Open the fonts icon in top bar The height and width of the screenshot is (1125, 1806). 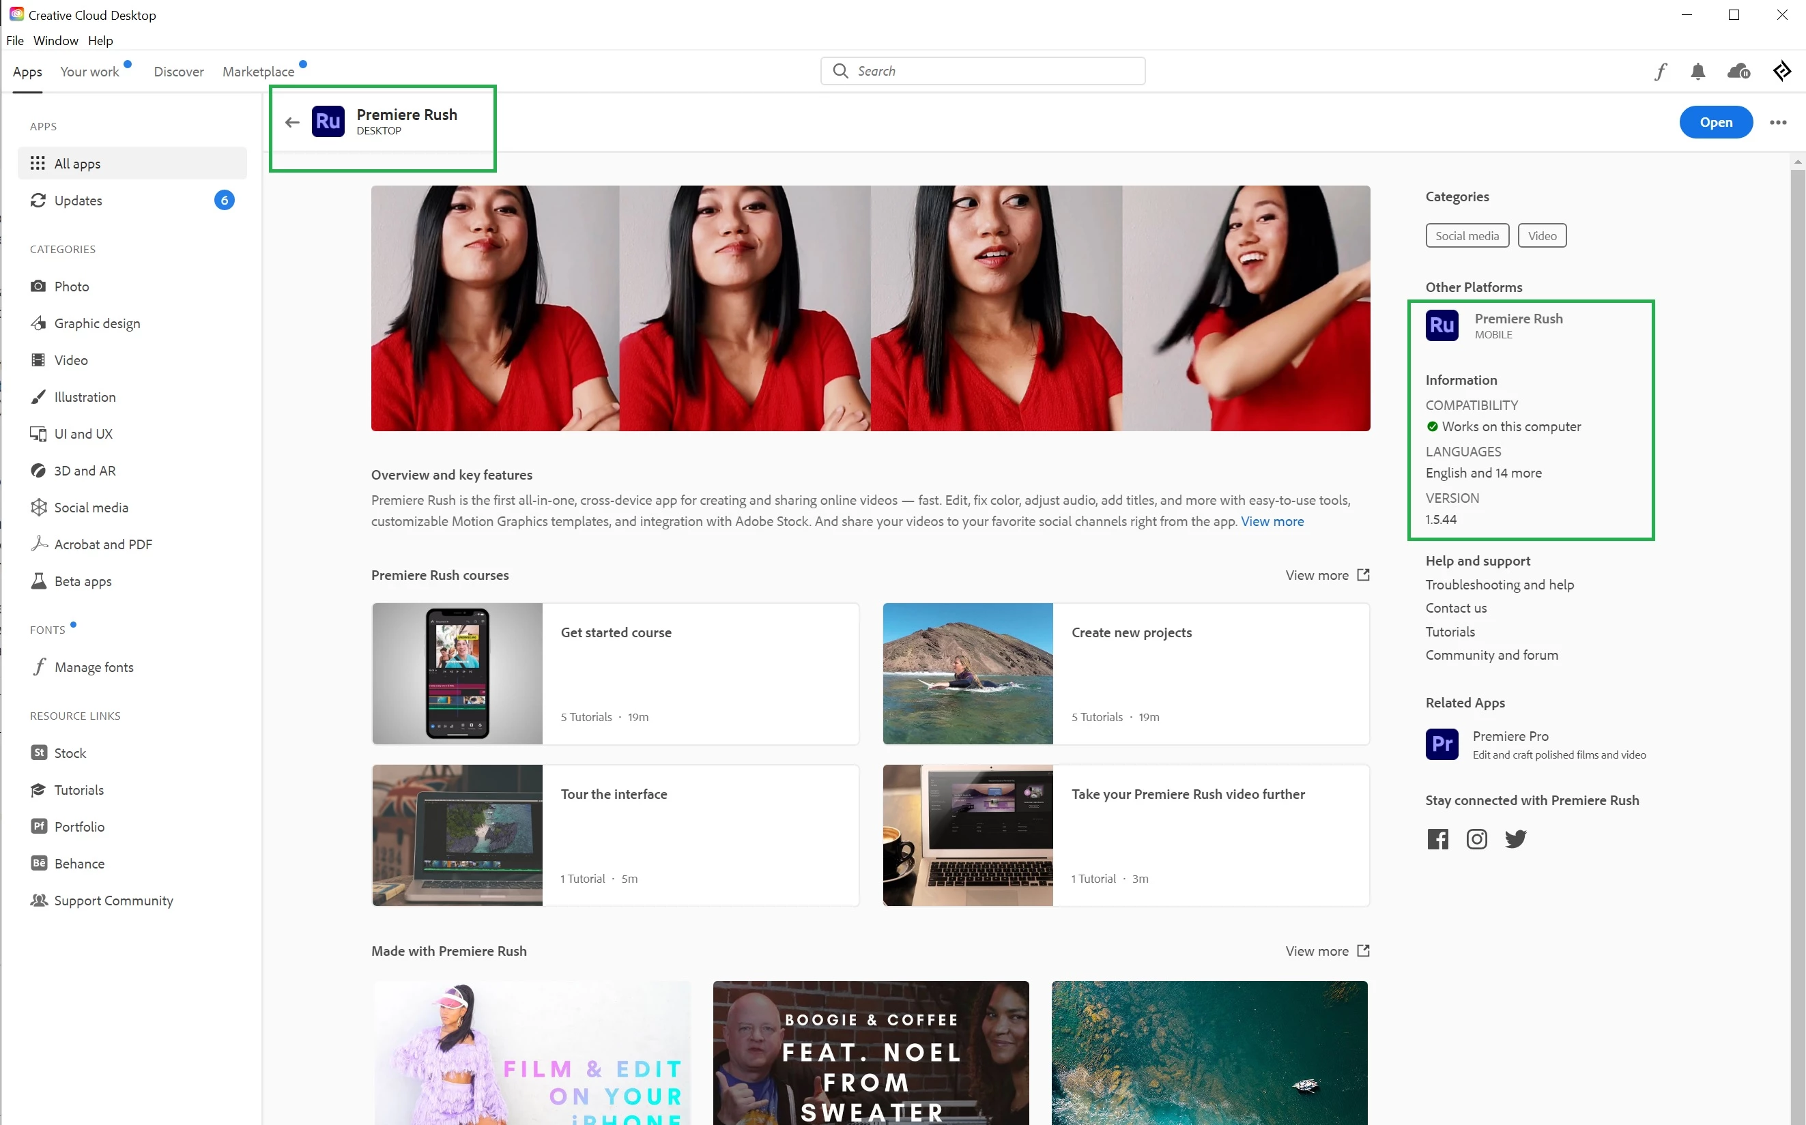[1661, 72]
